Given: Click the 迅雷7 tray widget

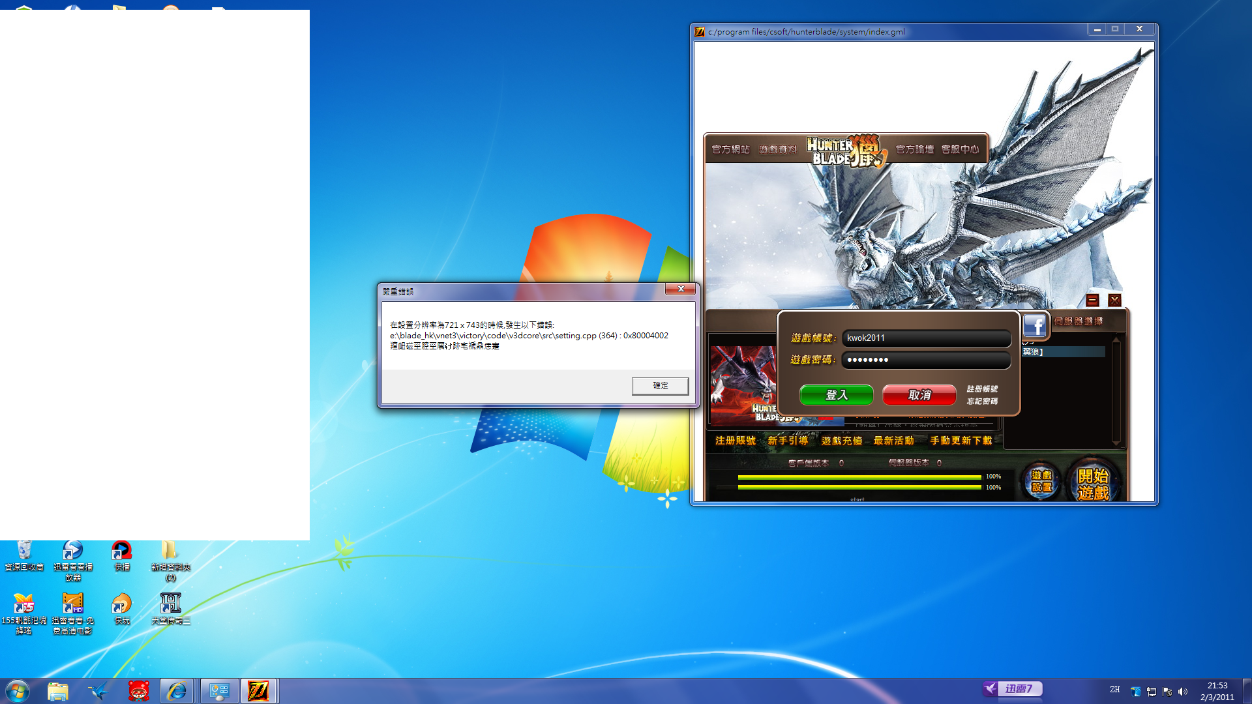Looking at the screenshot, I should [x=1013, y=688].
